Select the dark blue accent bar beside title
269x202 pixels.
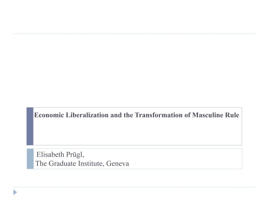pos(30,126)
